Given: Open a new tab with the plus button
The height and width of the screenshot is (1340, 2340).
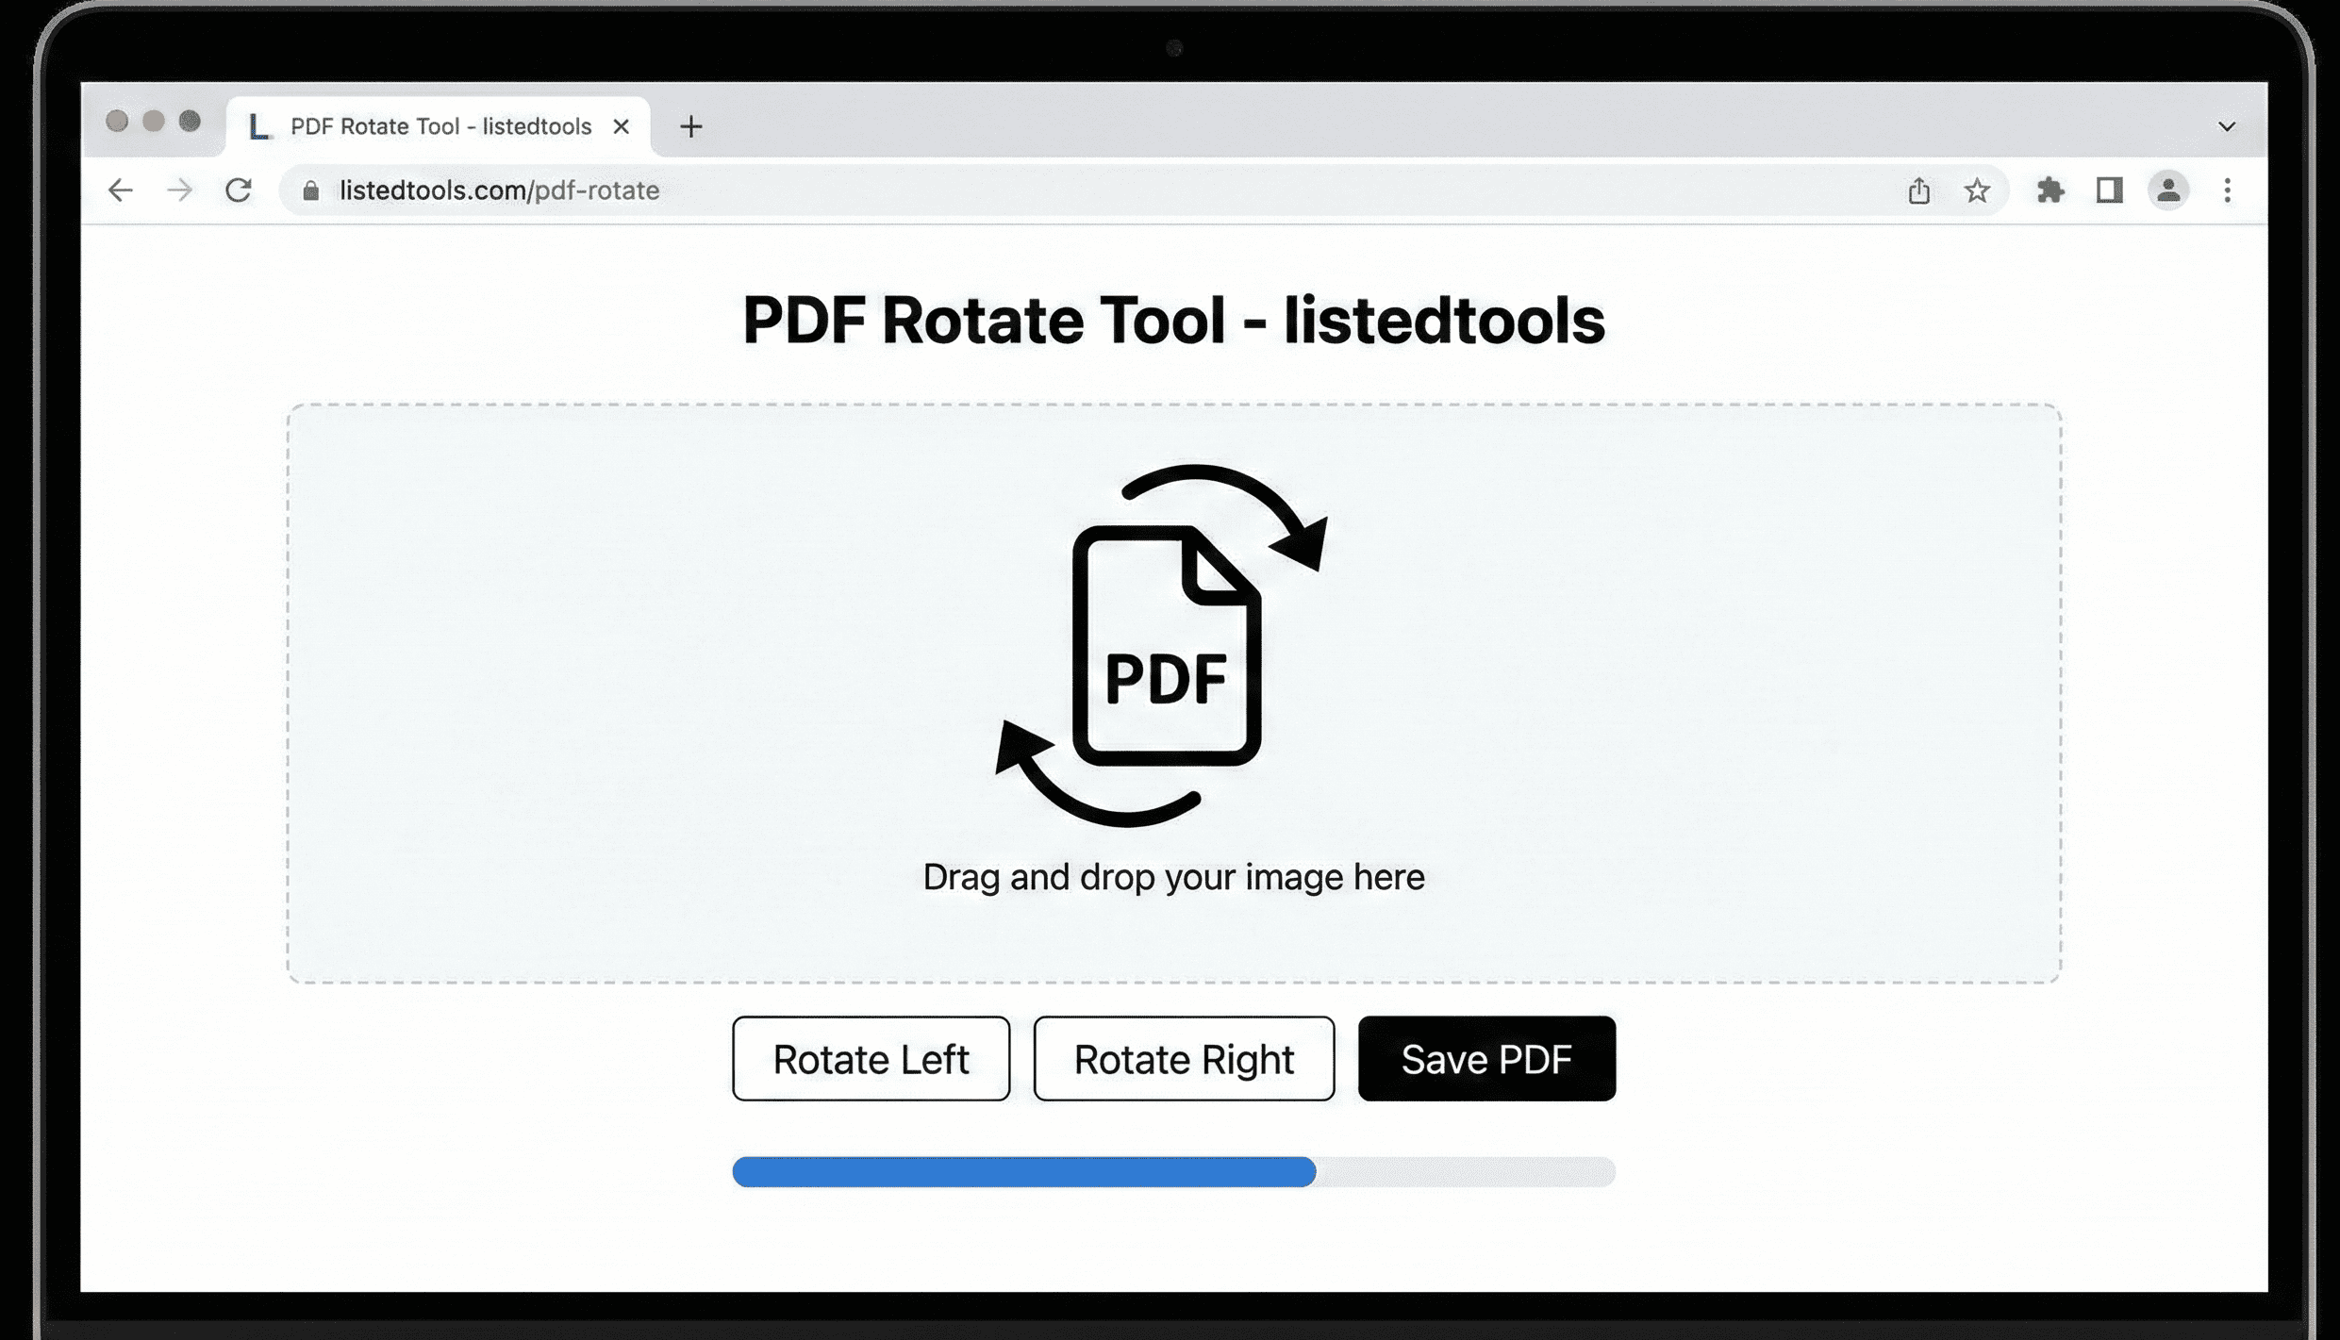Looking at the screenshot, I should point(691,126).
